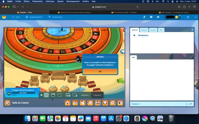Open the COMMUNAUTÉ menu
199x124 pixels.
click(x=34, y=17)
